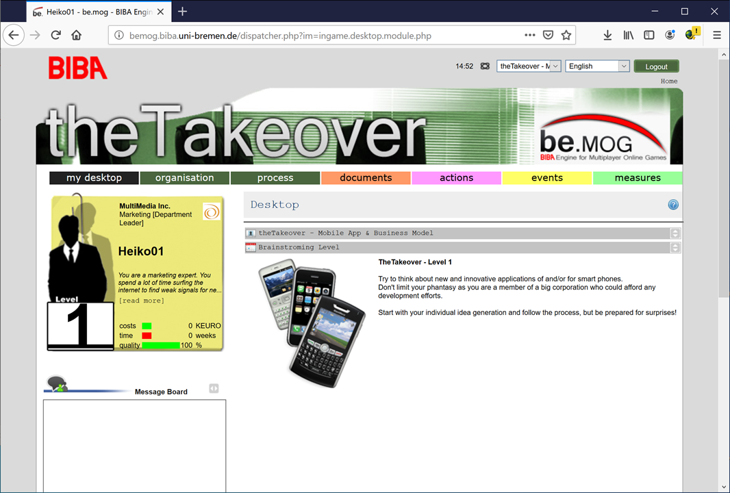The image size is (730, 493).
Task: Click the theTakeover banner image
Action: pyautogui.click(x=360, y=126)
